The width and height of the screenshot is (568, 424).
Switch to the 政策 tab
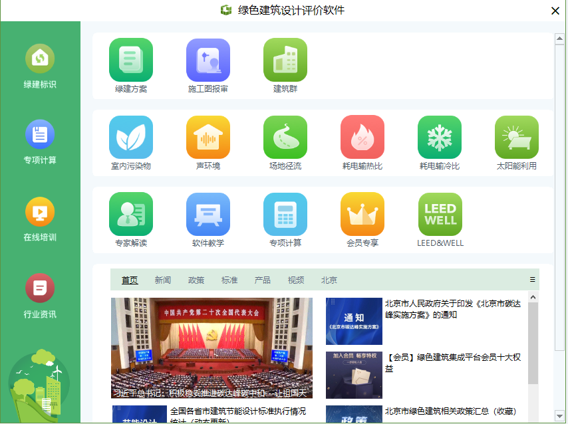click(196, 280)
